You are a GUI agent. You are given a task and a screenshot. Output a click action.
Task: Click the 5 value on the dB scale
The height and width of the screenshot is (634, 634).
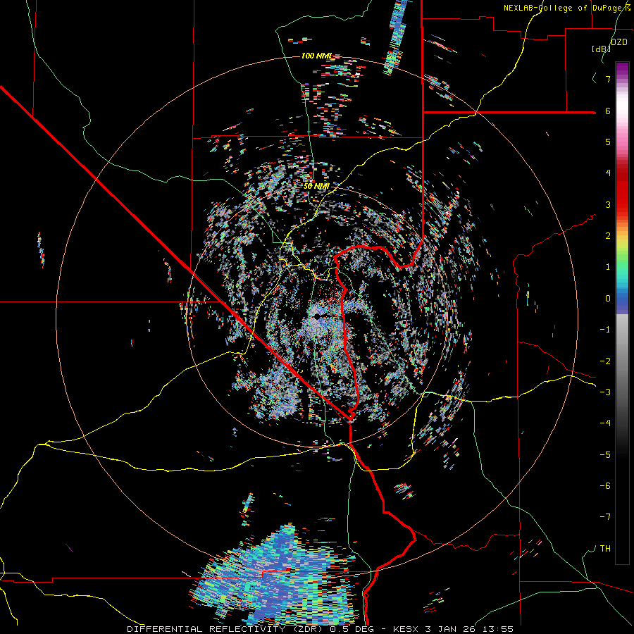pos(608,142)
